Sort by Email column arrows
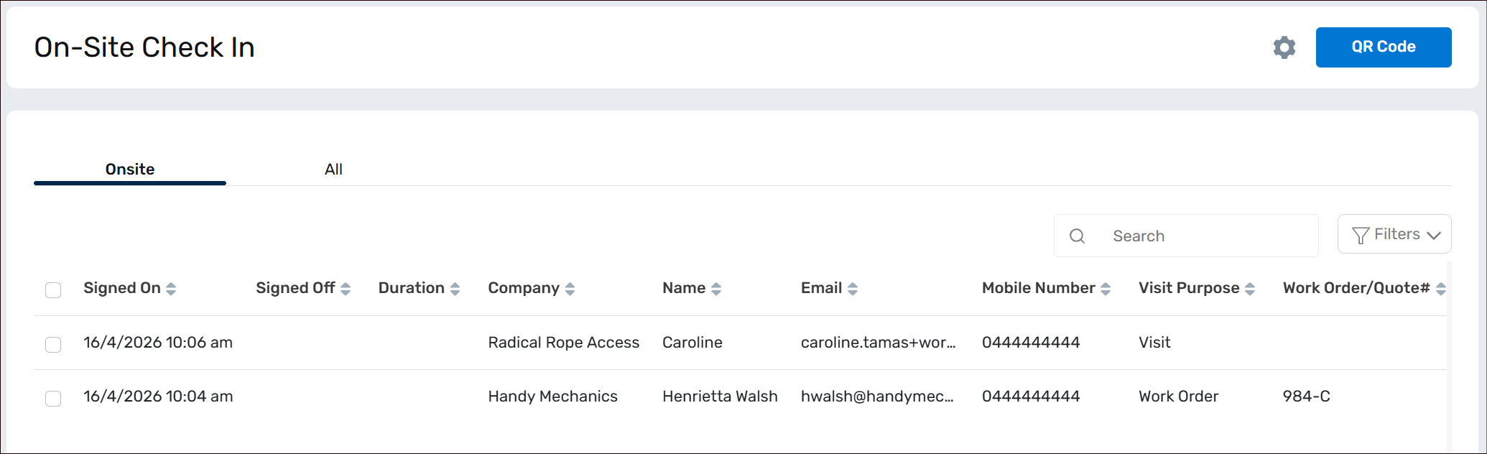The width and height of the screenshot is (1487, 454). click(x=853, y=289)
